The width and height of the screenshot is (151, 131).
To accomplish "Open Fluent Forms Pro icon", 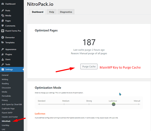I will pos(3,31).
